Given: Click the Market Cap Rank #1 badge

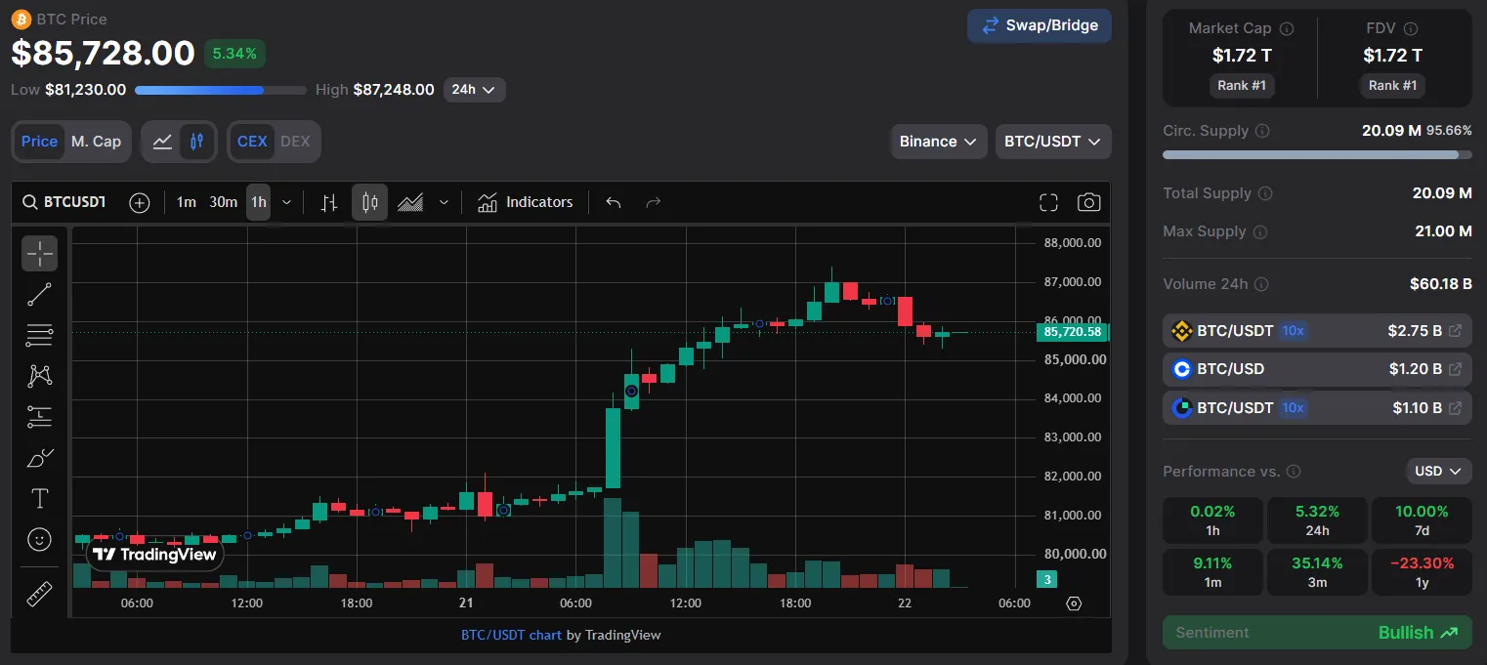Looking at the screenshot, I should 1242,86.
